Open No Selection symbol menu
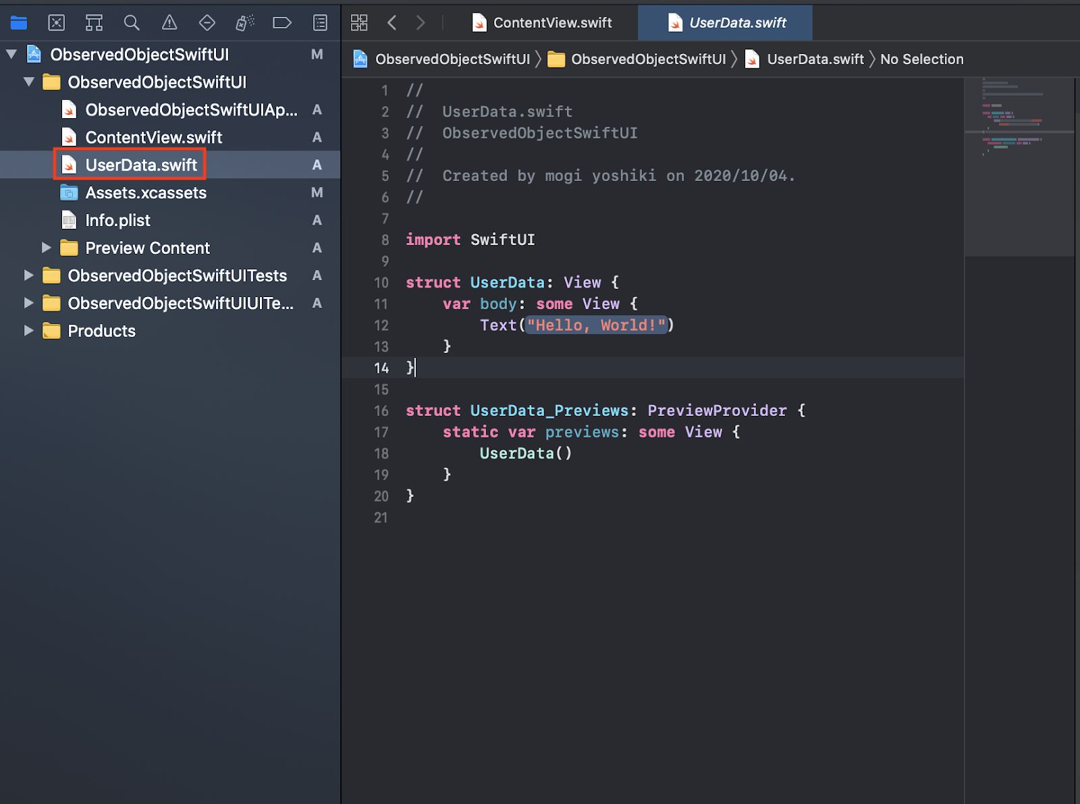Image resolution: width=1080 pixels, height=804 pixels. tap(921, 59)
